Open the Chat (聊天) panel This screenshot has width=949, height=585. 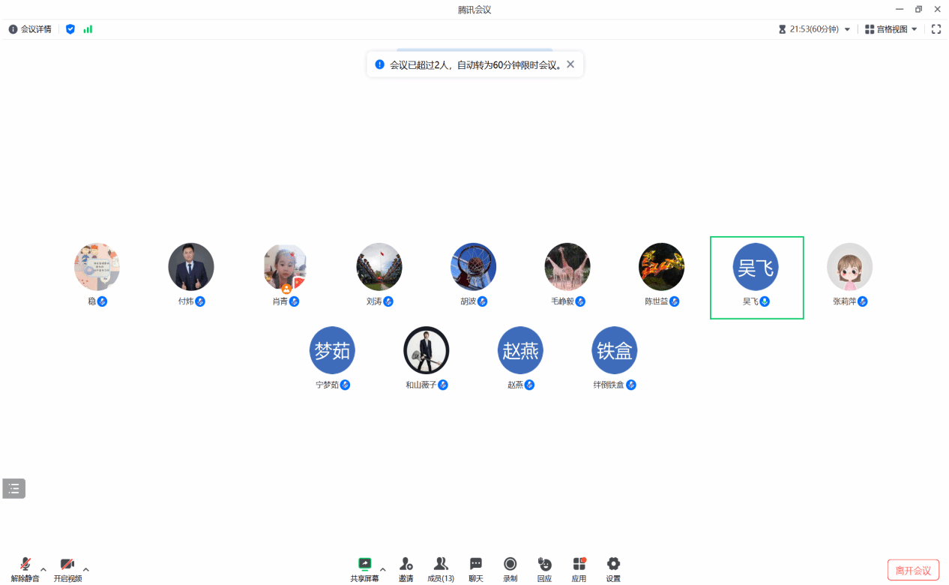pyautogui.click(x=475, y=565)
